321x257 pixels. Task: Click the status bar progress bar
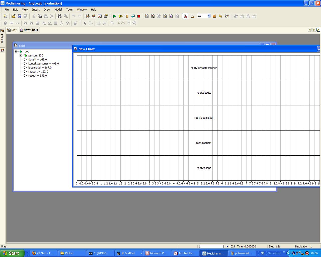[x=211, y=246]
